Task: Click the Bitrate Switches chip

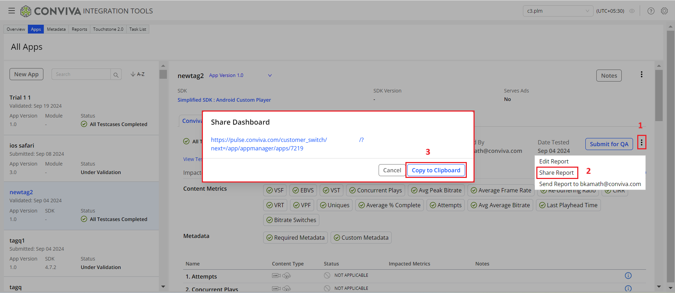Action: tap(291, 220)
